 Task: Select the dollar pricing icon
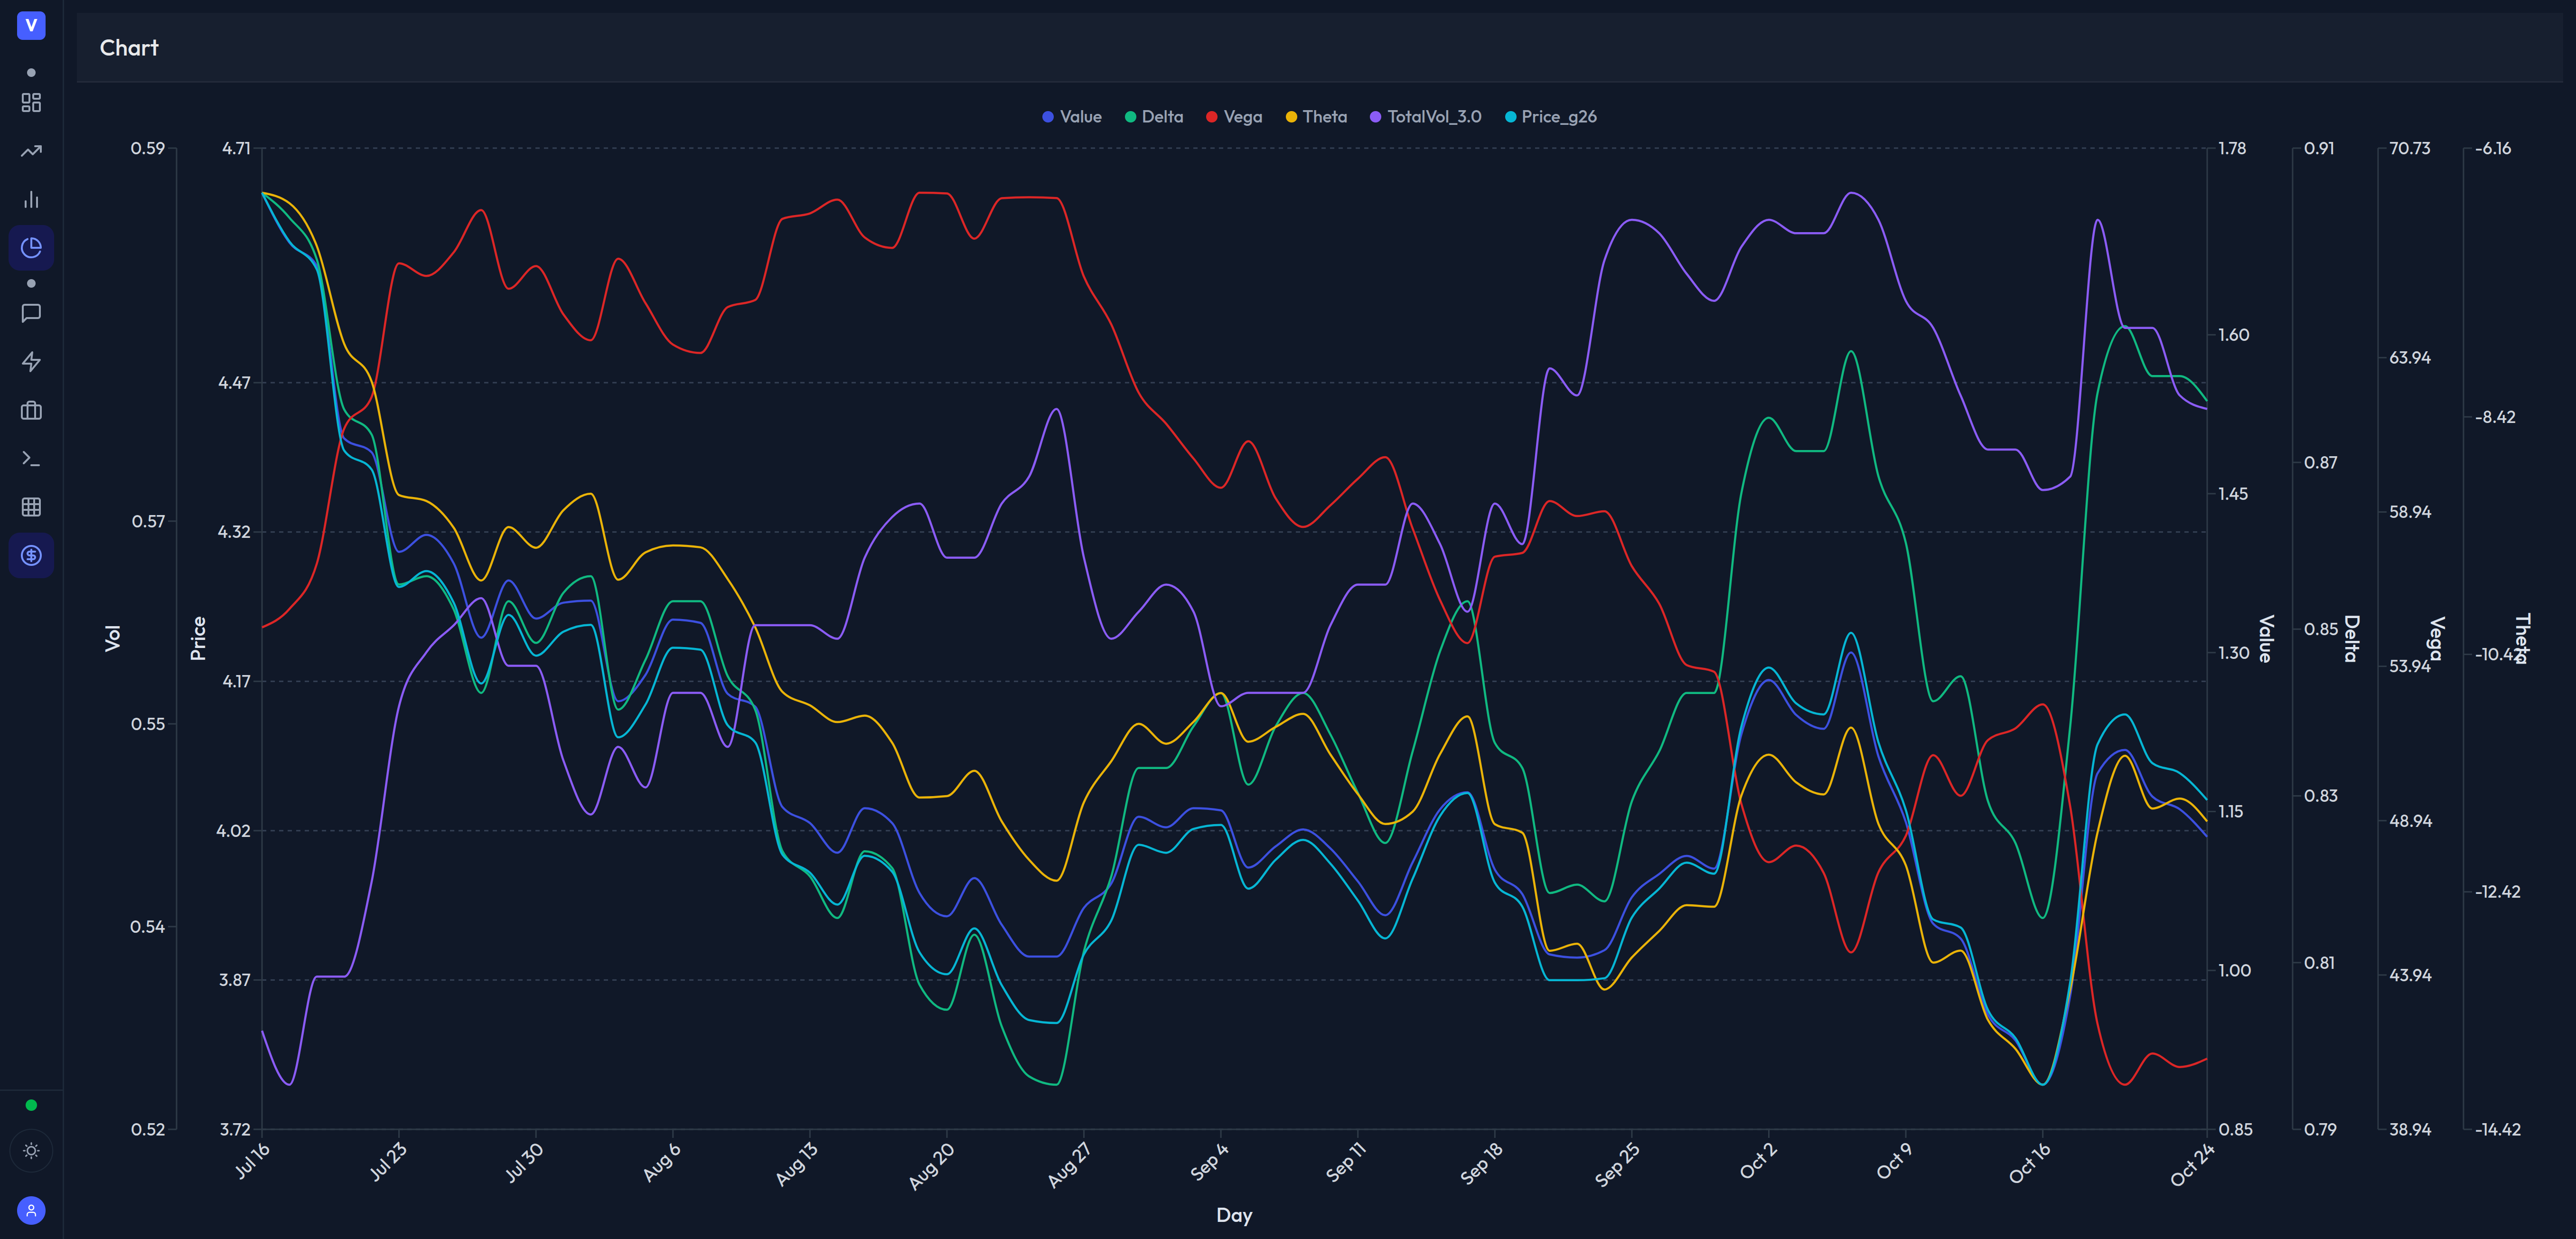tap(31, 555)
